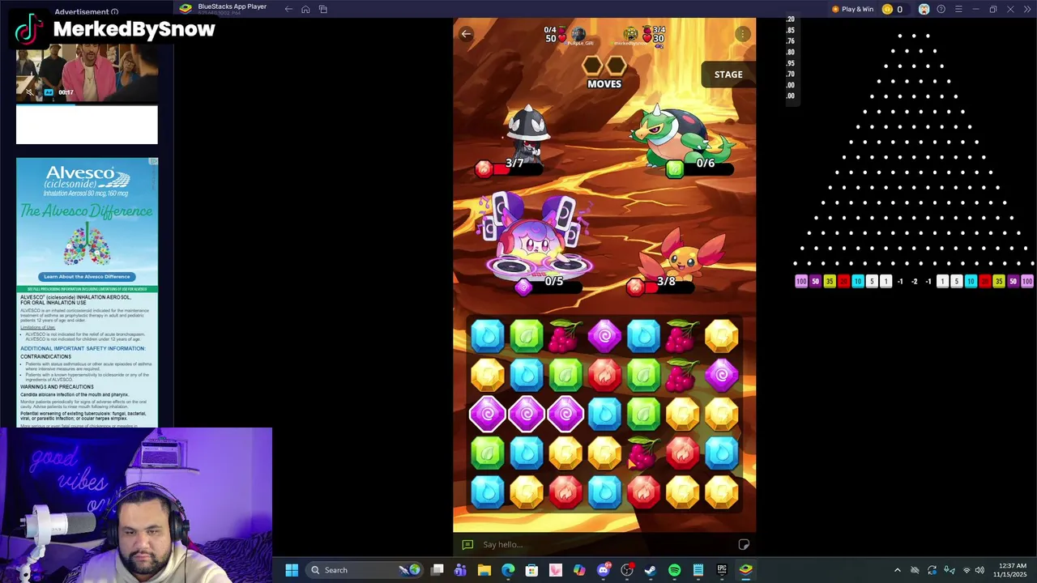Viewport: 1037px width, 583px height.
Task: Click the AdChoices icon on Alvesco ad
Action: coord(153,162)
